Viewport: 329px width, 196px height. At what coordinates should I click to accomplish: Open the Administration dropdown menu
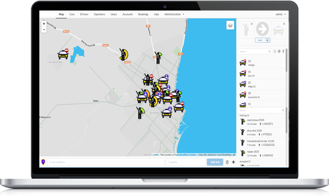174,14
